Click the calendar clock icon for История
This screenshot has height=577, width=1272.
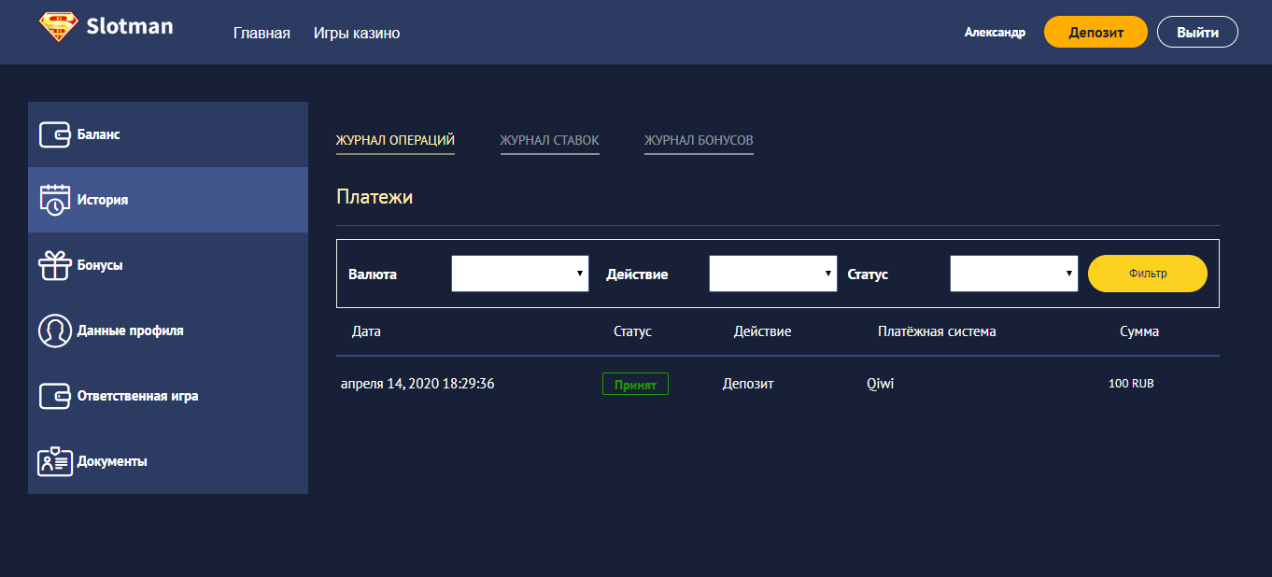pos(55,200)
